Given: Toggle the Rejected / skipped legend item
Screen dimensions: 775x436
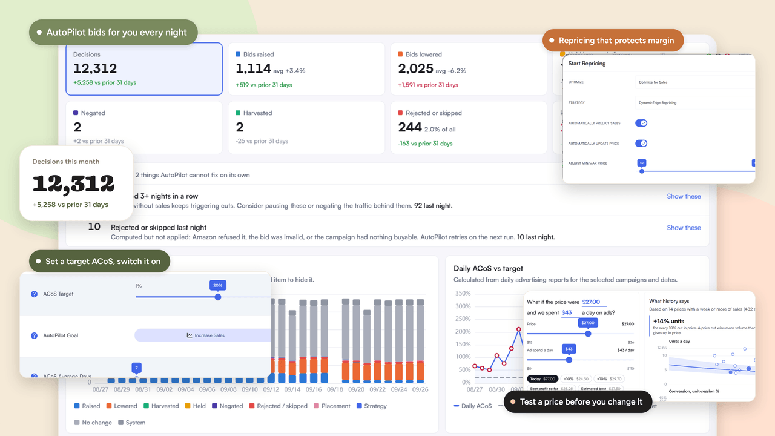Looking at the screenshot, I should coord(278,406).
